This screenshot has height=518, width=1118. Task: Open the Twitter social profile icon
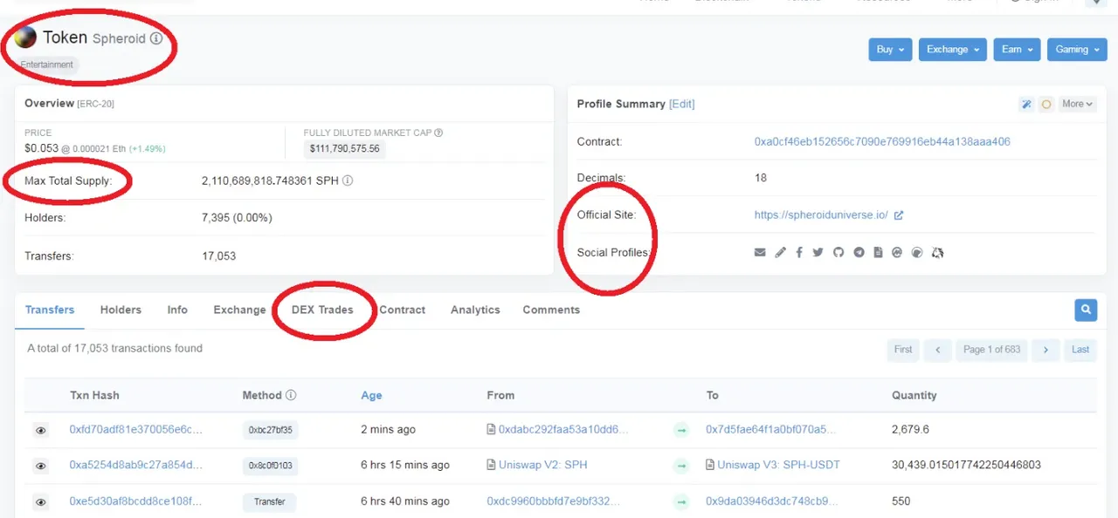818,253
